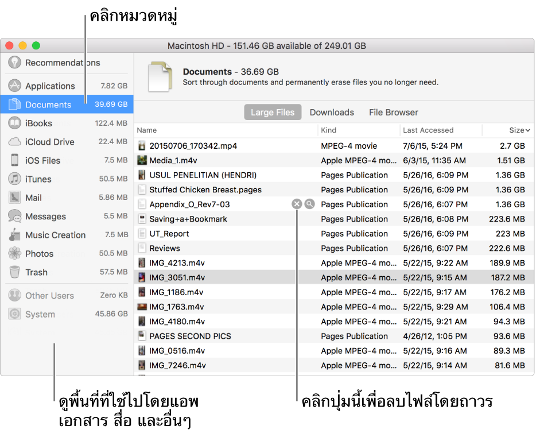
Task: Open the Messages bubble icon
Action: pyautogui.click(x=14, y=216)
